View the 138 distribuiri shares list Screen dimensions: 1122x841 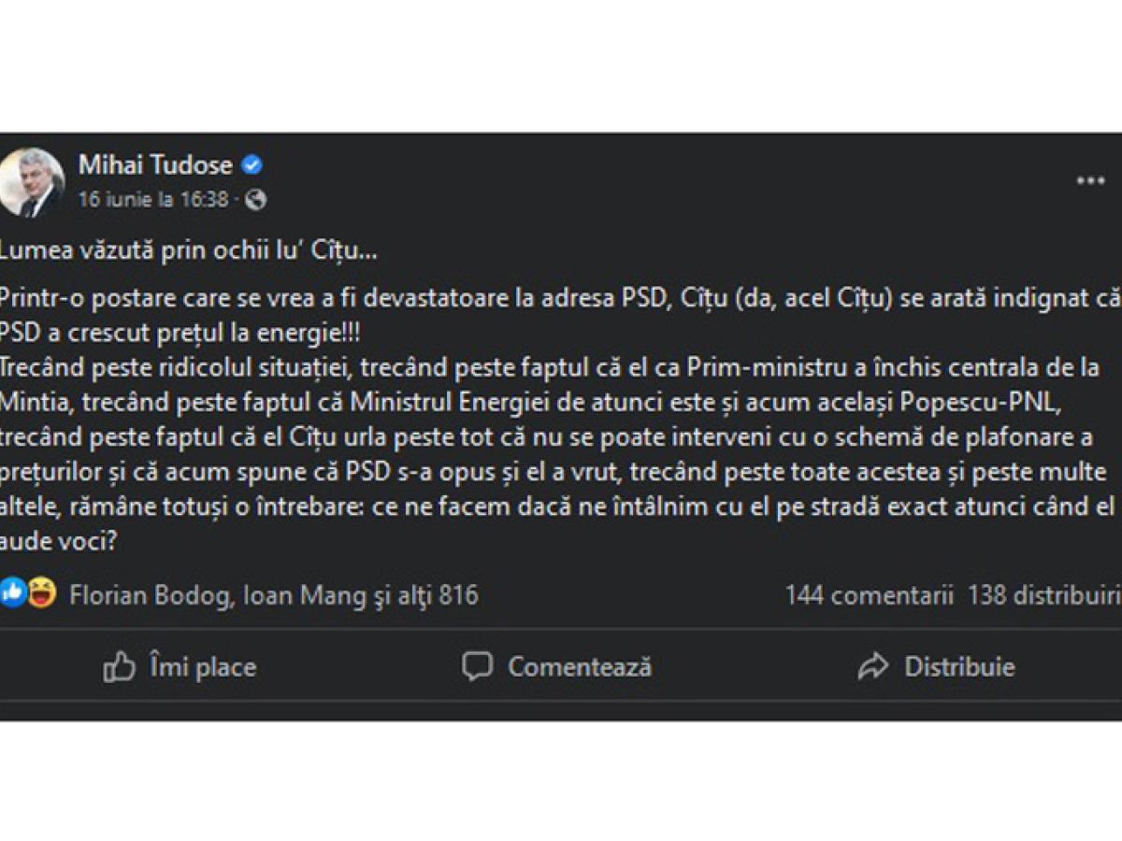pyautogui.click(x=1043, y=595)
